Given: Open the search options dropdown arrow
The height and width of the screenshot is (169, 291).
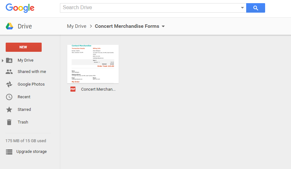Looking at the screenshot, I should coord(242,8).
